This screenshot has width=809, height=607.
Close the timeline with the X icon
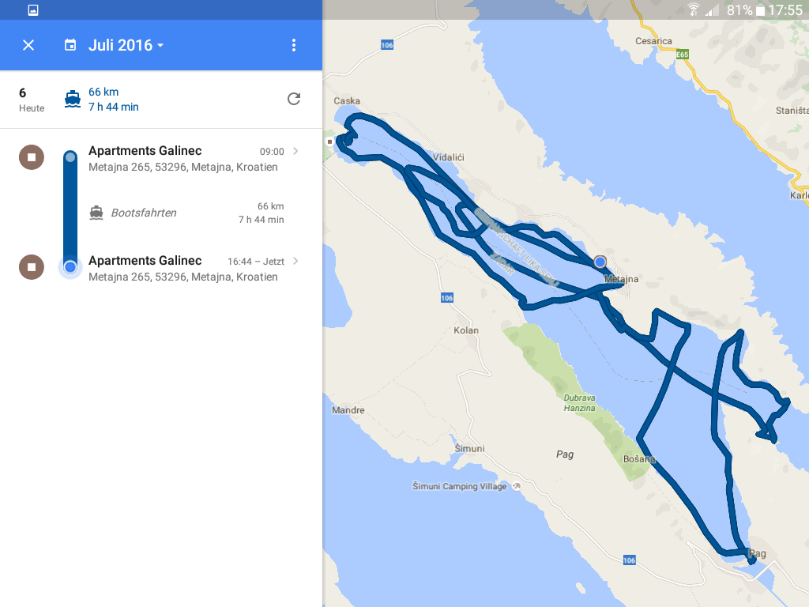(28, 45)
